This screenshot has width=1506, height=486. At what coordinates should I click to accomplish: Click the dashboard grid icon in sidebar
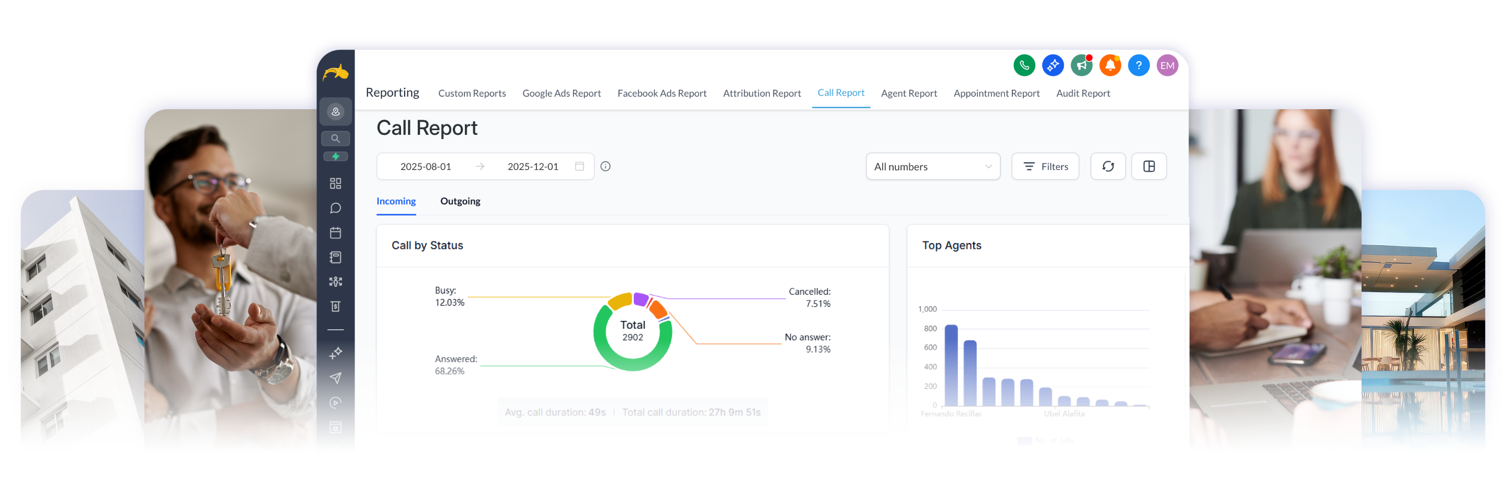pos(336,183)
